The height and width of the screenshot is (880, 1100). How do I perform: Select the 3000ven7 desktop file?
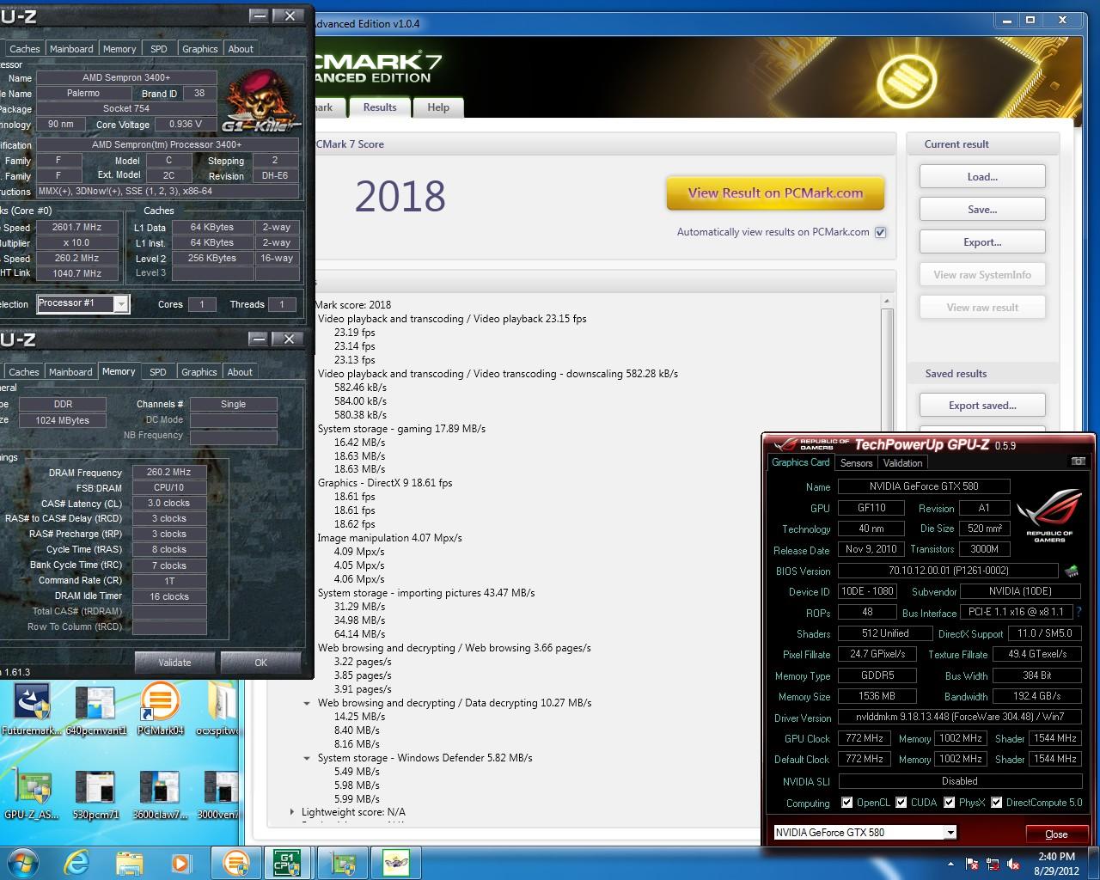(219, 794)
